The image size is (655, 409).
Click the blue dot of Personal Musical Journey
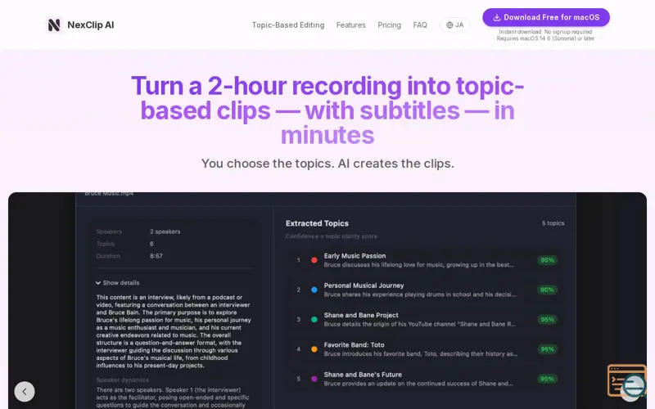coord(314,290)
